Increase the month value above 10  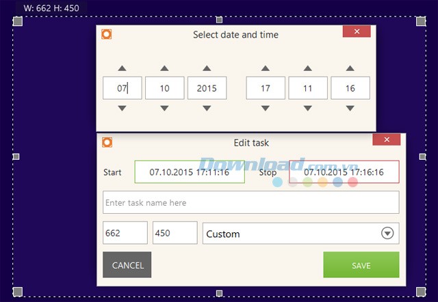[164, 68]
